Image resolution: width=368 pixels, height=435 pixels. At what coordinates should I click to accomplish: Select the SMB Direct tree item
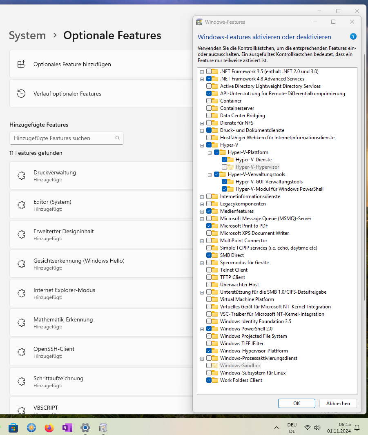[x=232, y=255]
